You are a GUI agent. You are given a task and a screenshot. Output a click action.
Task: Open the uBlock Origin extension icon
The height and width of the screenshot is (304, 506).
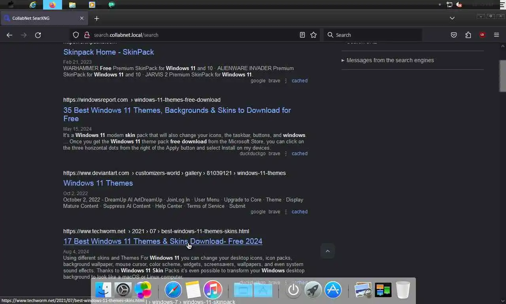click(x=482, y=35)
